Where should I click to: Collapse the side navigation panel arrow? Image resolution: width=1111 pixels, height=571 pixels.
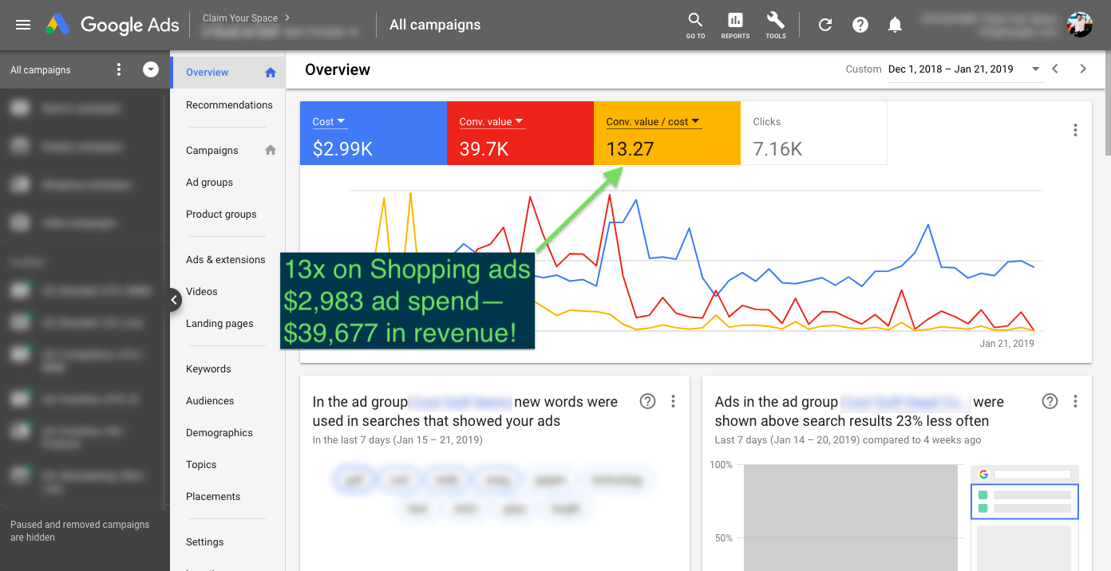click(174, 300)
